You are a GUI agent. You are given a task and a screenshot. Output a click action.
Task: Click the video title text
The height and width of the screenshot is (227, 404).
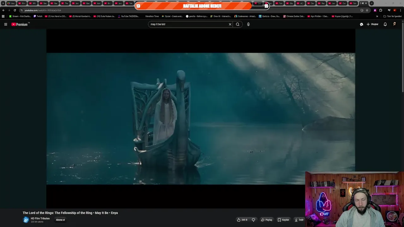pos(70,213)
